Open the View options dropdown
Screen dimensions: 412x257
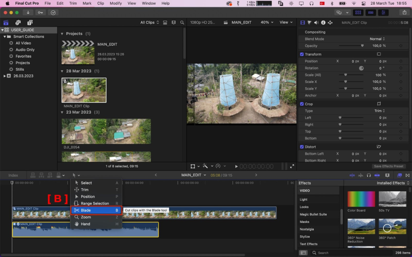[x=286, y=22]
